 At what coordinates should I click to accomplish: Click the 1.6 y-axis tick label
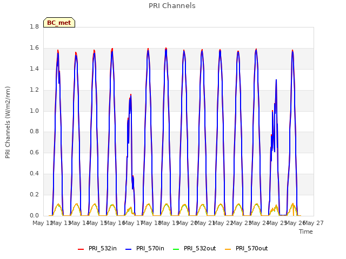[34, 48]
